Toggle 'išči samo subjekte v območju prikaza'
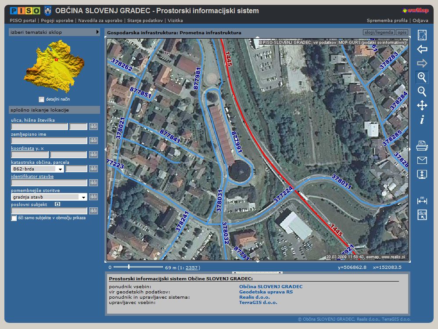438x329 pixels. (14, 218)
